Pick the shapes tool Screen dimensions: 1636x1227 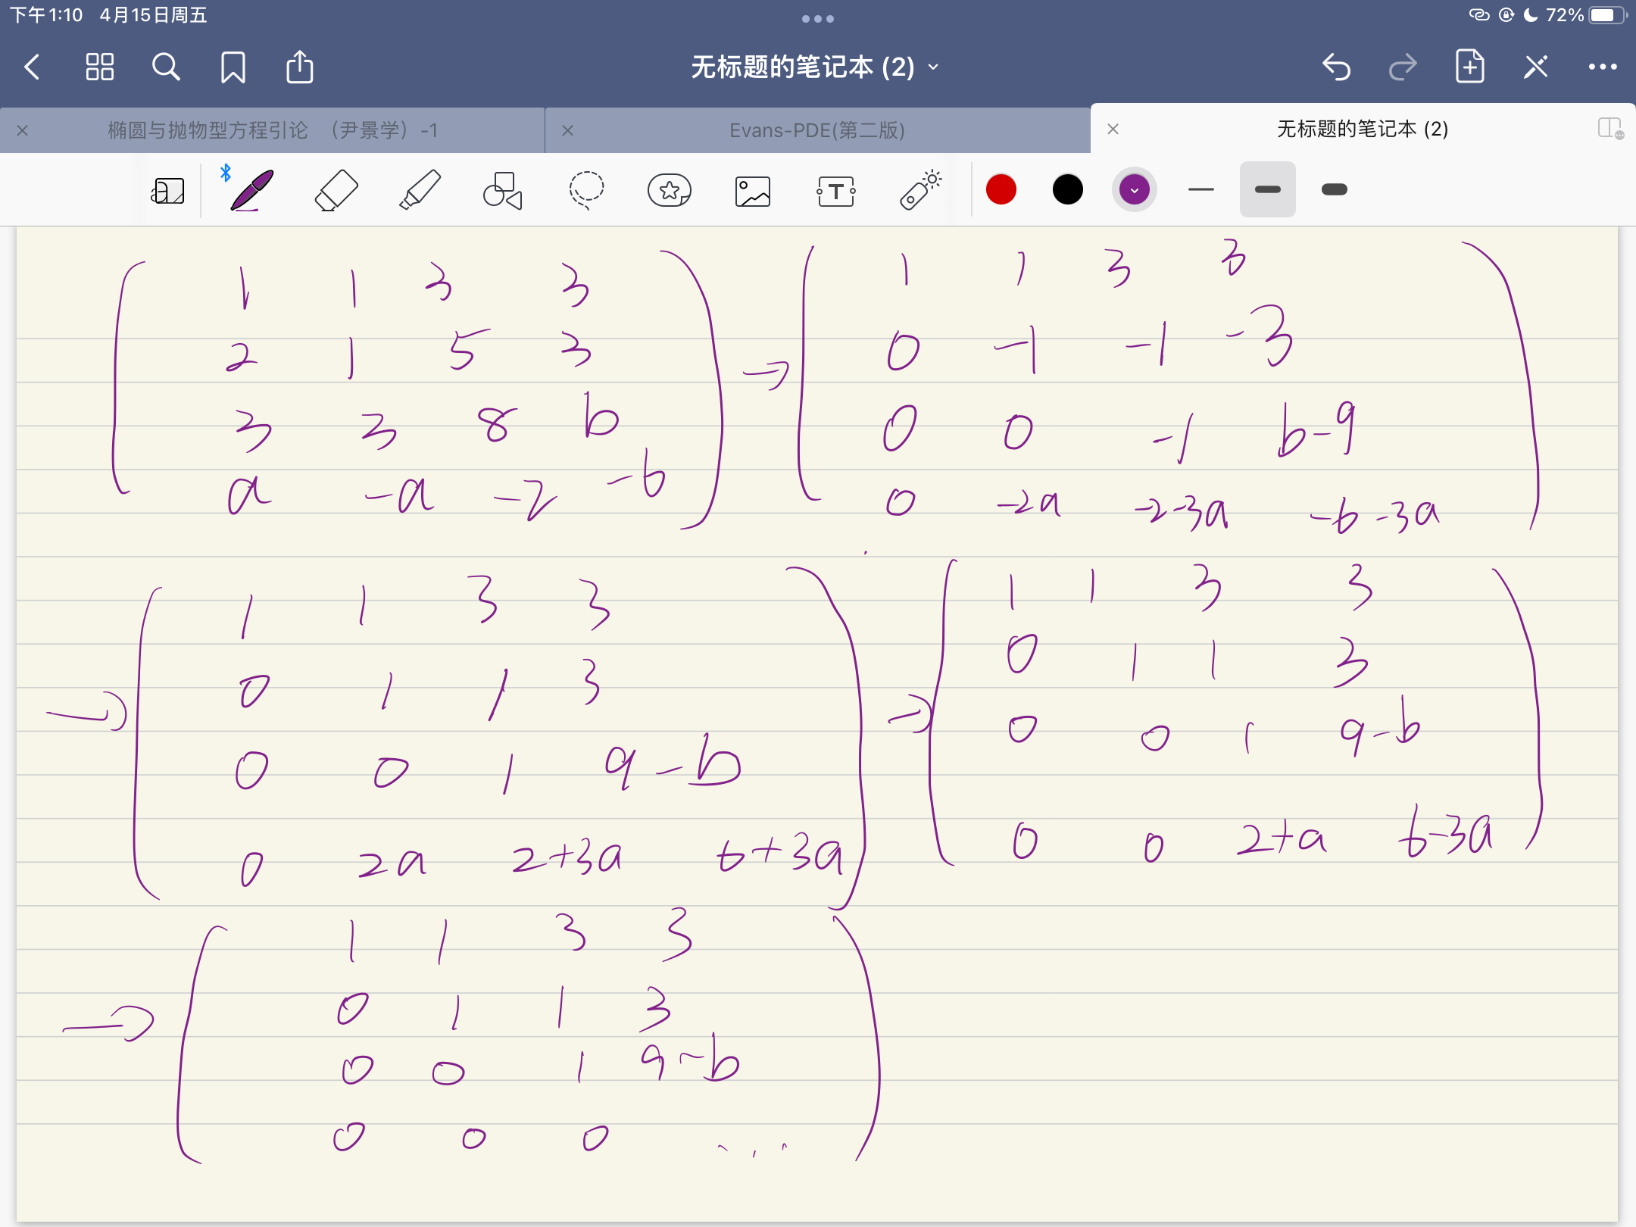pyautogui.click(x=503, y=190)
